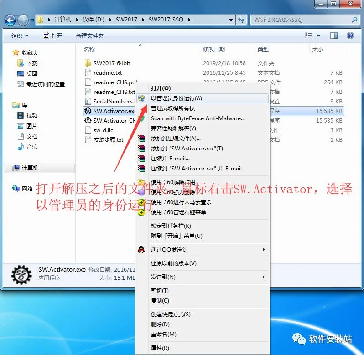Screen dimensions: 364x355
Task: Sort by the 类型 column header
Action: pos(263,49)
